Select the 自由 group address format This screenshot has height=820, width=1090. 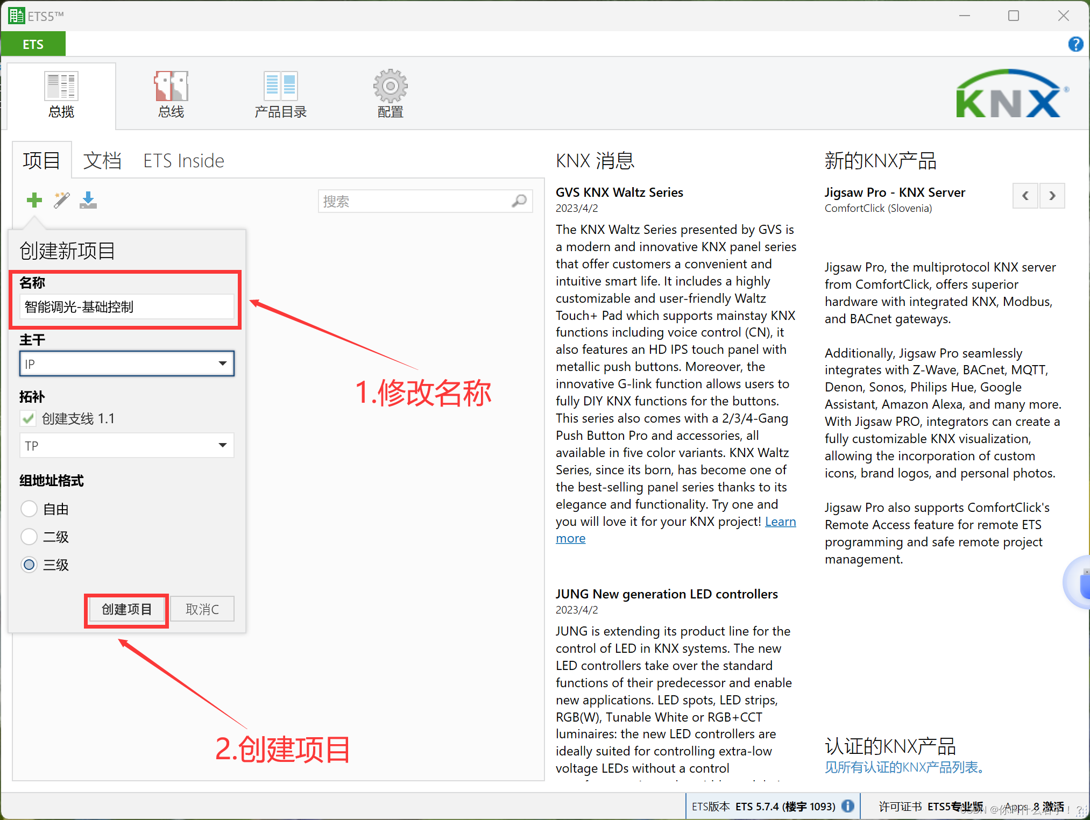(x=29, y=509)
